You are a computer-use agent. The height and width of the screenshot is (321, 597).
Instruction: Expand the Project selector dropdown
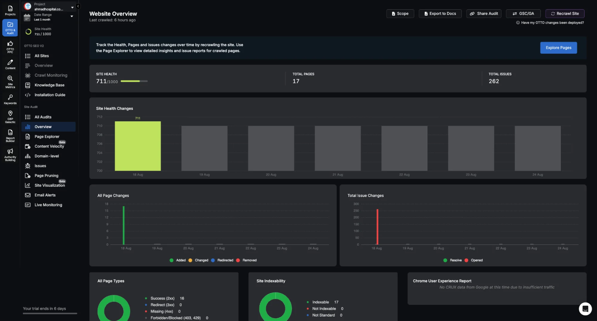72,7
